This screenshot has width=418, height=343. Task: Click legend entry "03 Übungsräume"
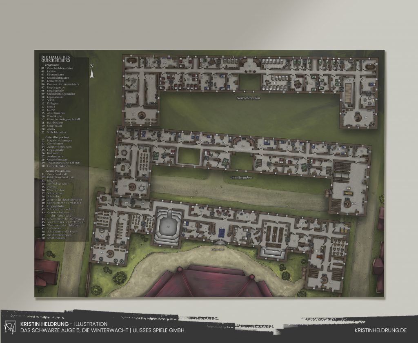[x=53, y=75]
